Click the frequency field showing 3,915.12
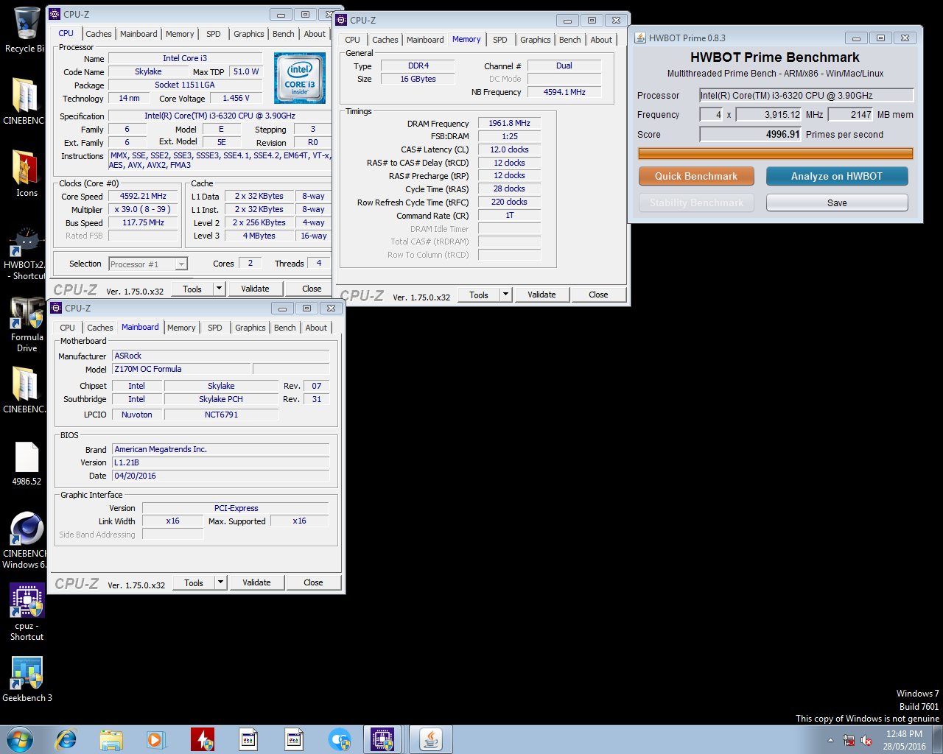This screenshot has height=754, width=943. (x=769, y=114)
